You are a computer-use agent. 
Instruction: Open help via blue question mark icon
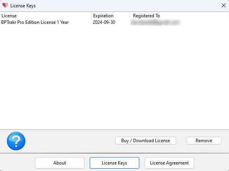16,141
